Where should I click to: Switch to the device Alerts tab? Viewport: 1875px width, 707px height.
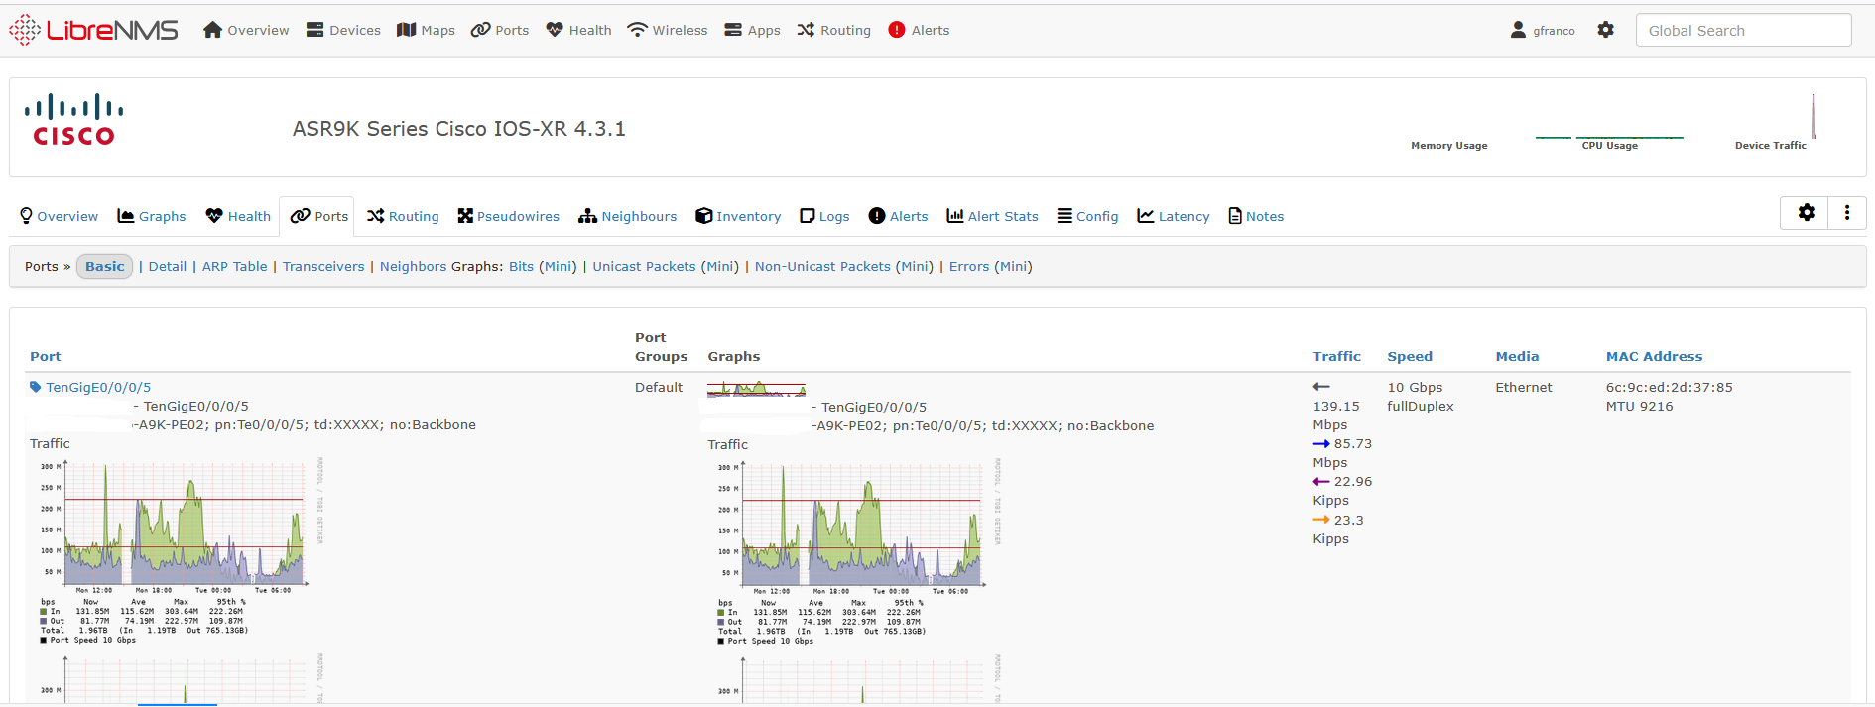(898, 216)
